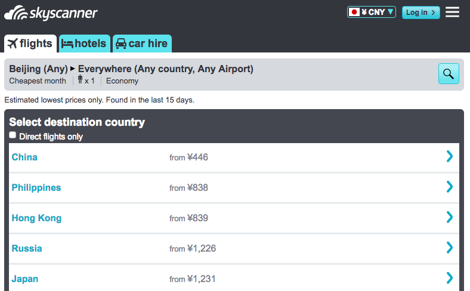Screen dimensions: 470x291
Task: Click the passenger icon showing x 1
Action: pyautogui.click(x=86, y=81)
